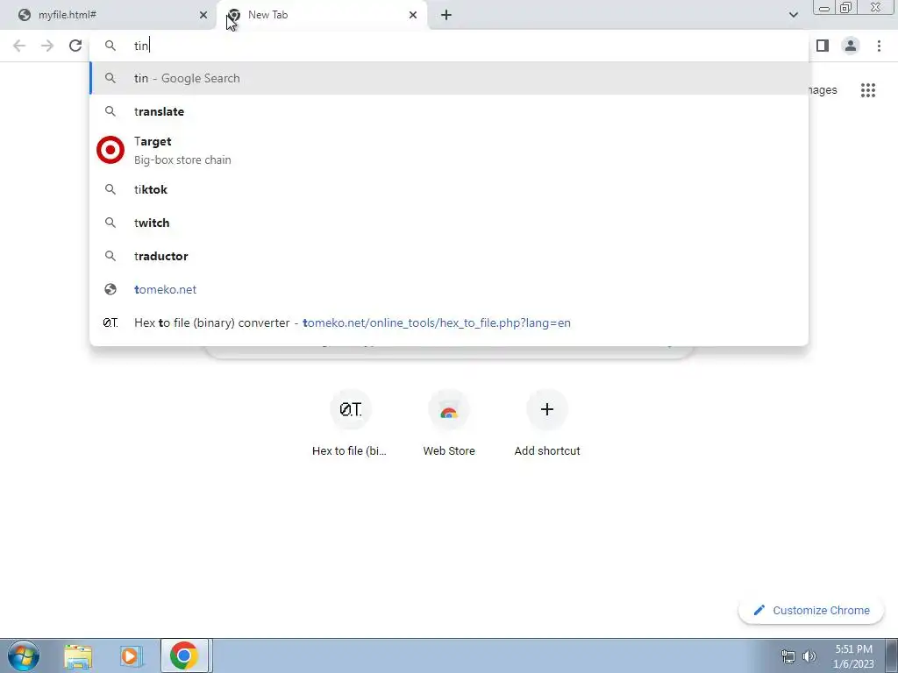The image size is (898, 673).
Task: Go forward using the forward arrow
Action: click(x=47, y=46)
